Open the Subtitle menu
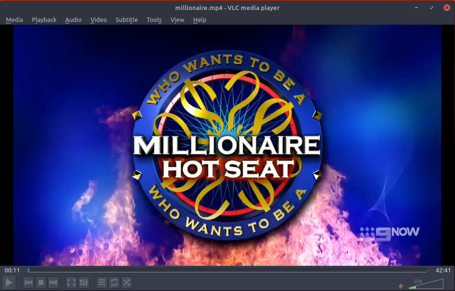 pos(127,20)
